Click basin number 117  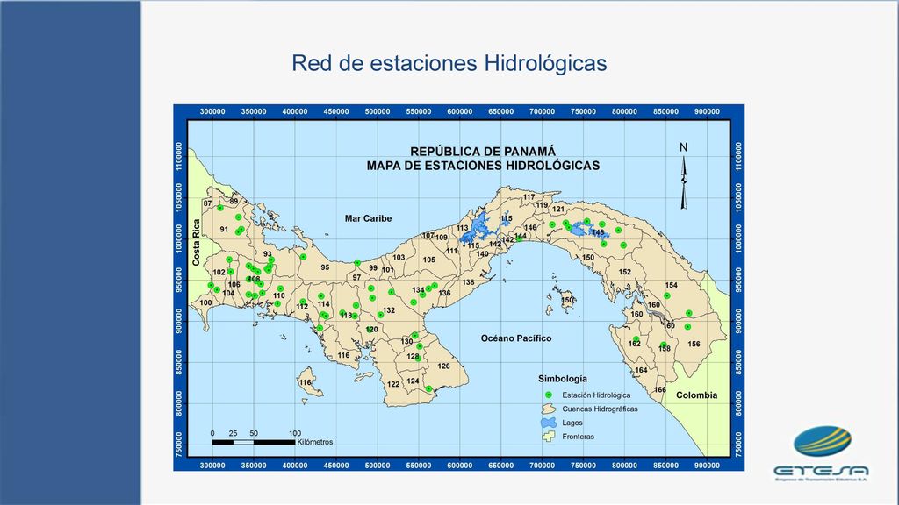pos(529,196)
